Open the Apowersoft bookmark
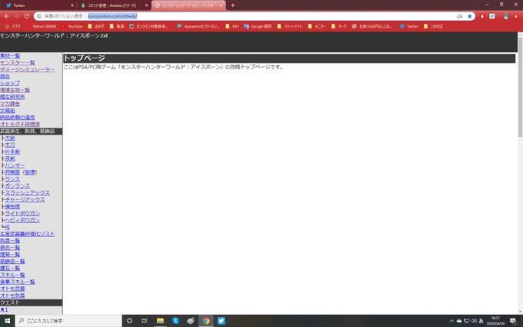The image size is (523, 327). point(198,26)
